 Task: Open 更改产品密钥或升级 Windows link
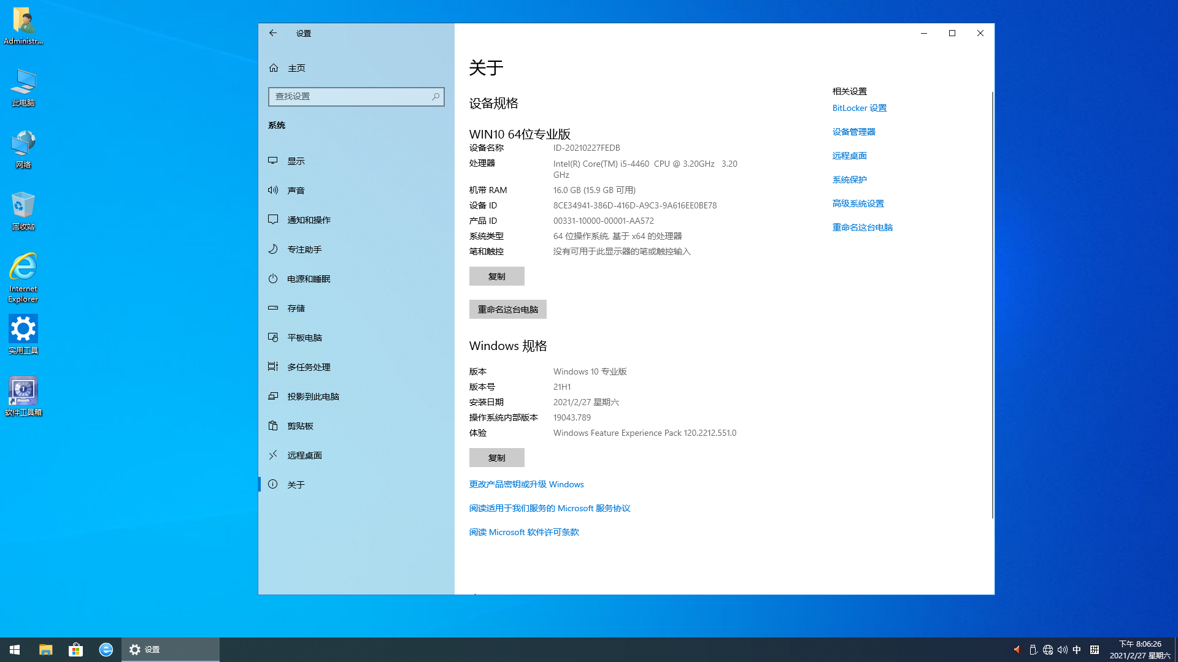pos(526,484)
